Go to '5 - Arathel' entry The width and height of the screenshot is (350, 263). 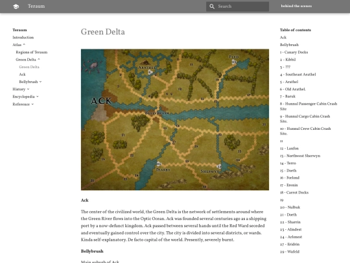click(289, 82)
